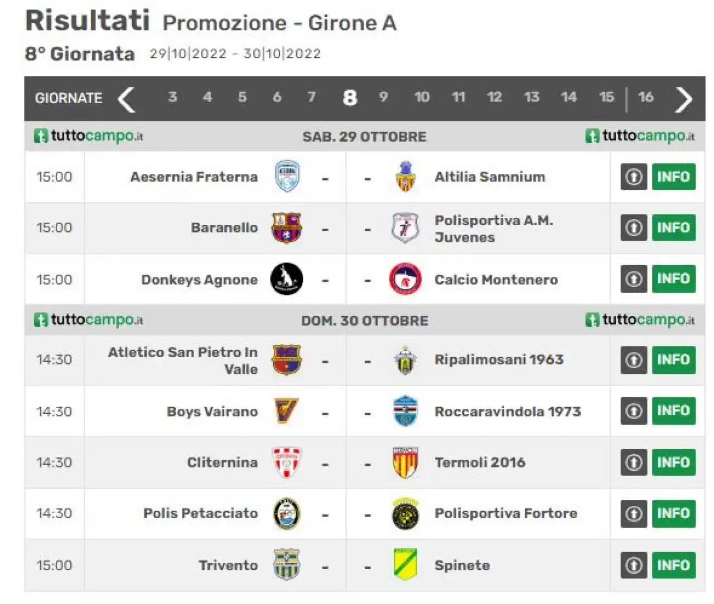714x604 pixels.
Task: Advance giornate list with right chevron
Action: 683,99
